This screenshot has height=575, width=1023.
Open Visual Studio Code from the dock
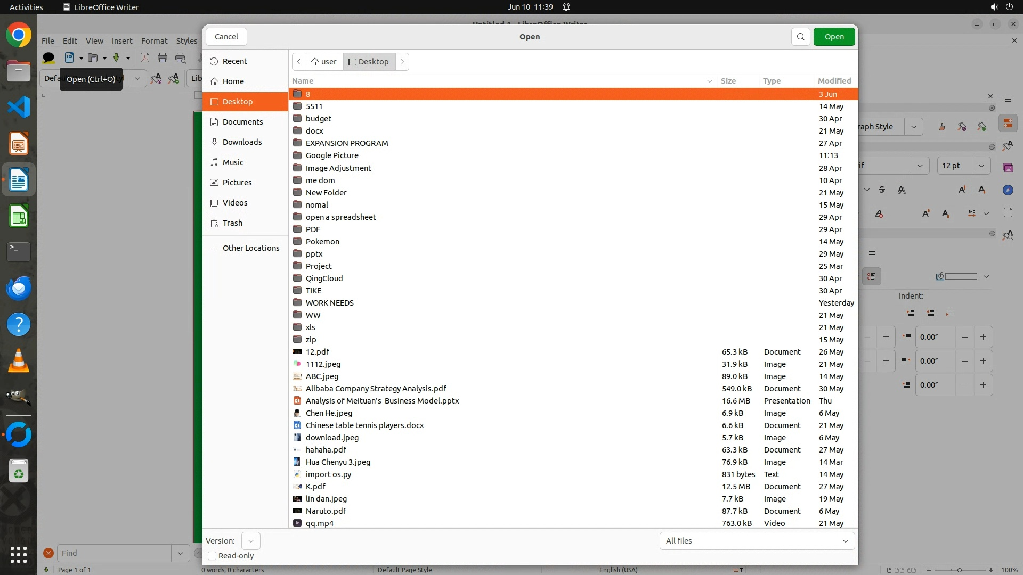coord(19,107)
